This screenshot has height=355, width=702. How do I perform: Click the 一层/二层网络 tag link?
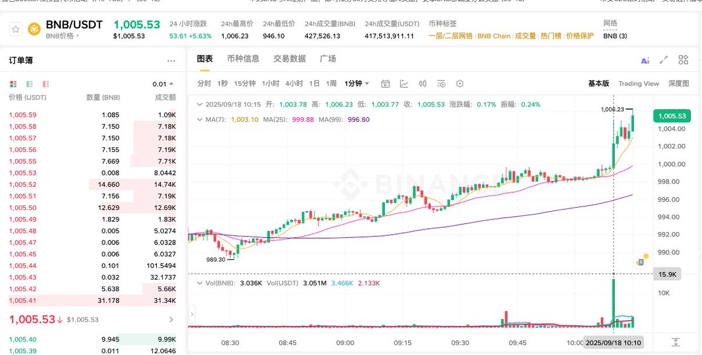[450, 36]
